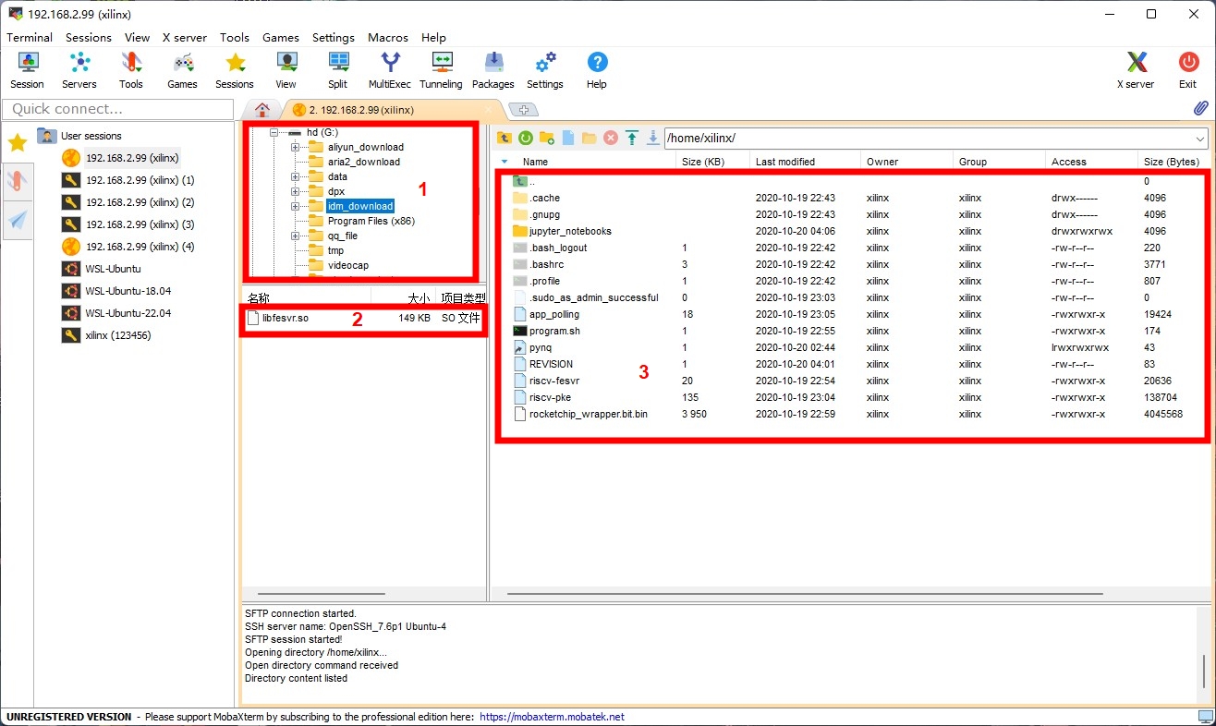Image resolution: width=1216 pixels, height=726 pixels.
Task: Select the paper plane Macros side tab
Action: click(x=18, y=220)
